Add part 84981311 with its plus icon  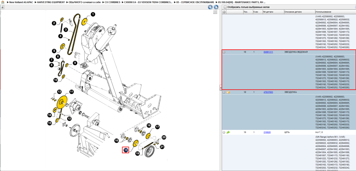point(224,52)
